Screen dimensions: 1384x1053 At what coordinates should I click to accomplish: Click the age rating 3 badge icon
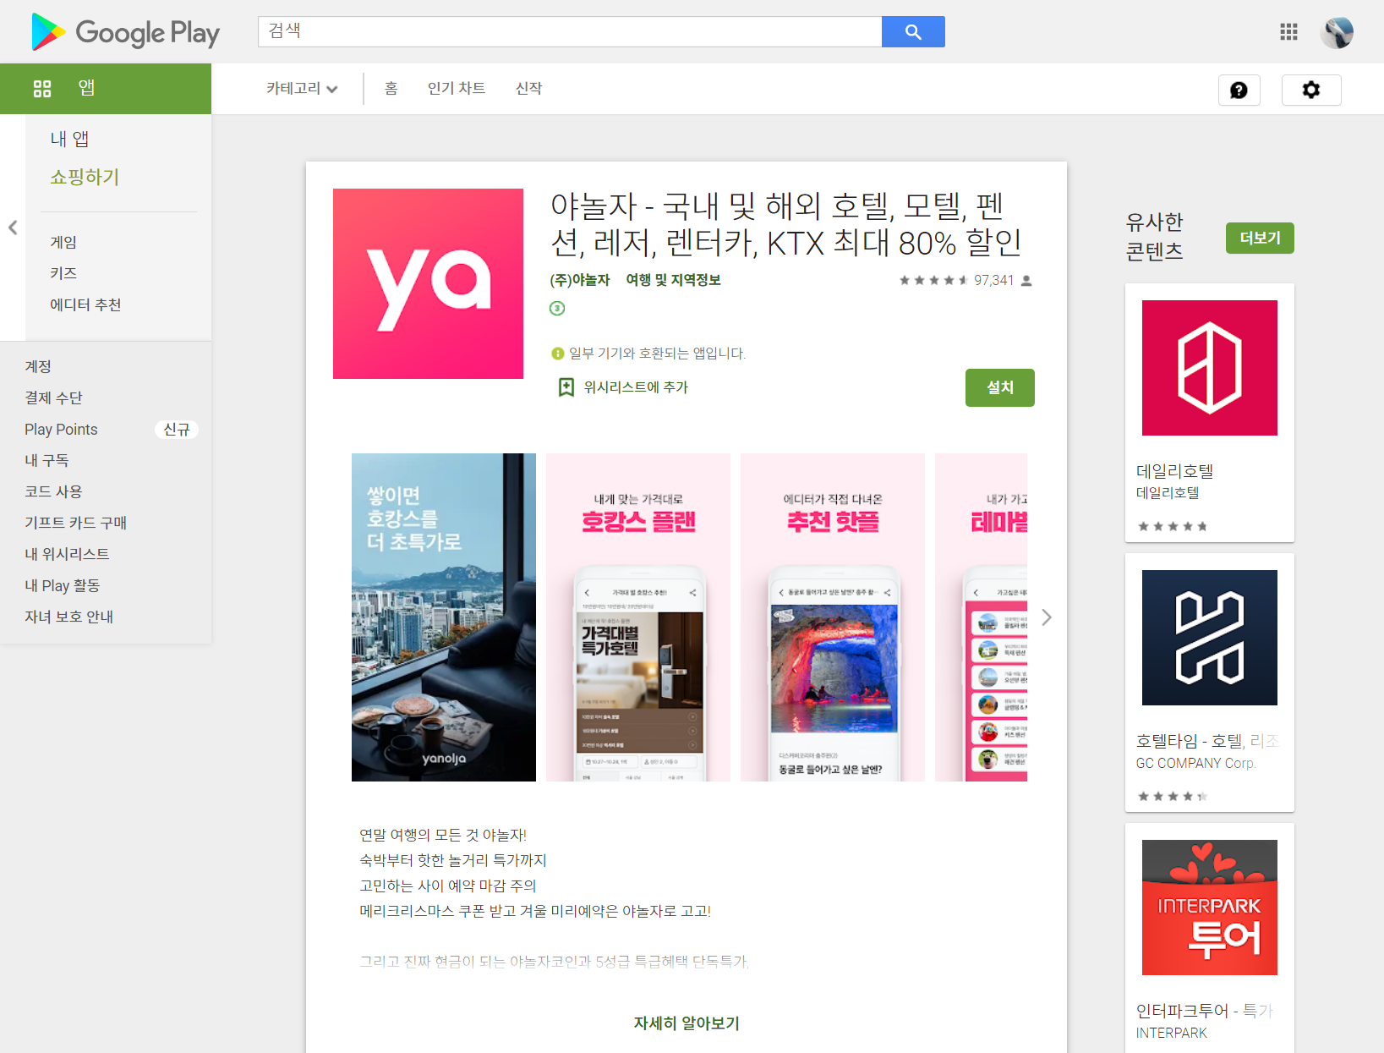pos(557,308)
